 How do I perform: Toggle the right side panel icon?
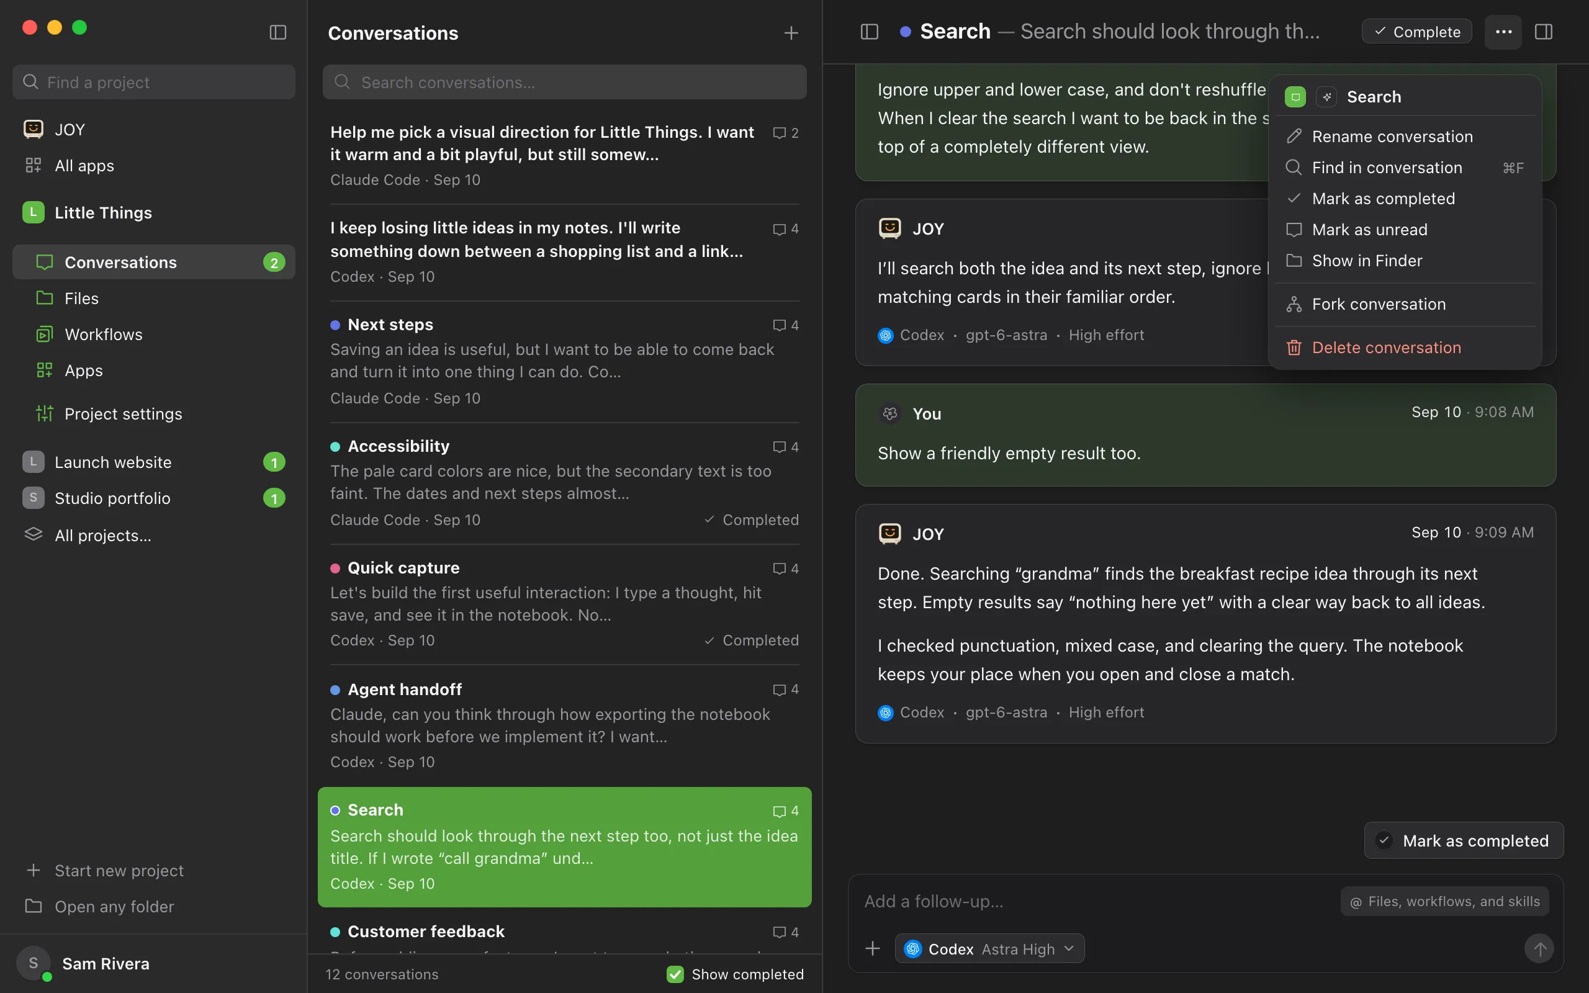pos(1544,32)
